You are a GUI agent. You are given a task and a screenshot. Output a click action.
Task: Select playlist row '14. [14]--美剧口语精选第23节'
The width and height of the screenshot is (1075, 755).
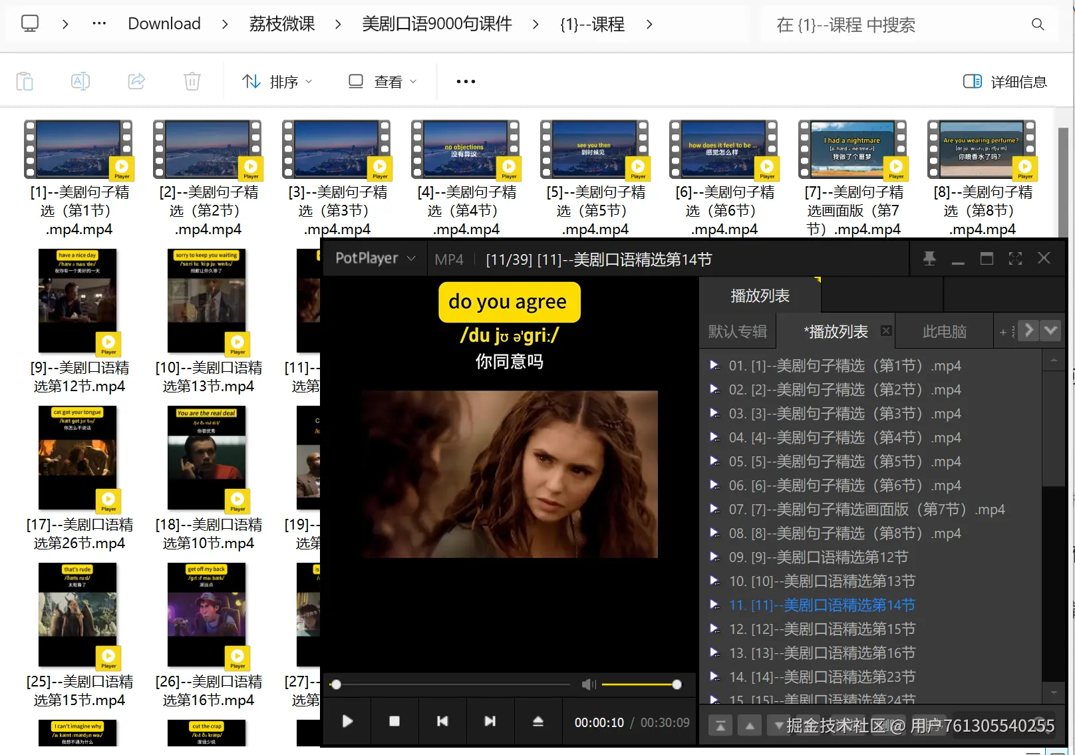point(871,677)
